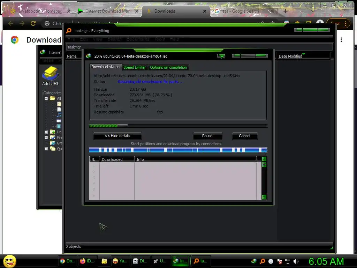Switch to the Speed Limiter tab
This screenshot has width=357, height=268.
pyautogui.click(x=134, y=67)
